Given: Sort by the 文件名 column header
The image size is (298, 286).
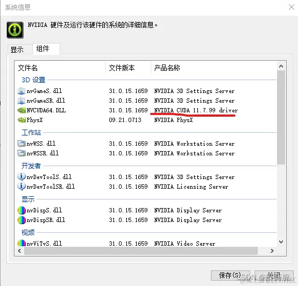Looking at the screenshot, I should (60, 68).
